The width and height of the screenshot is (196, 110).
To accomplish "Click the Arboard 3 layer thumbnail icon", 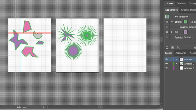I will click(x=181, y=68).
